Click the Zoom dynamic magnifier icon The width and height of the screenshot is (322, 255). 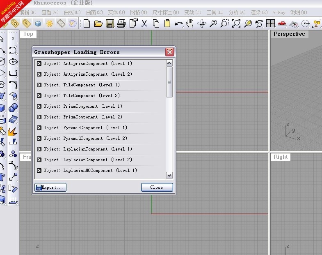[213, 23]
